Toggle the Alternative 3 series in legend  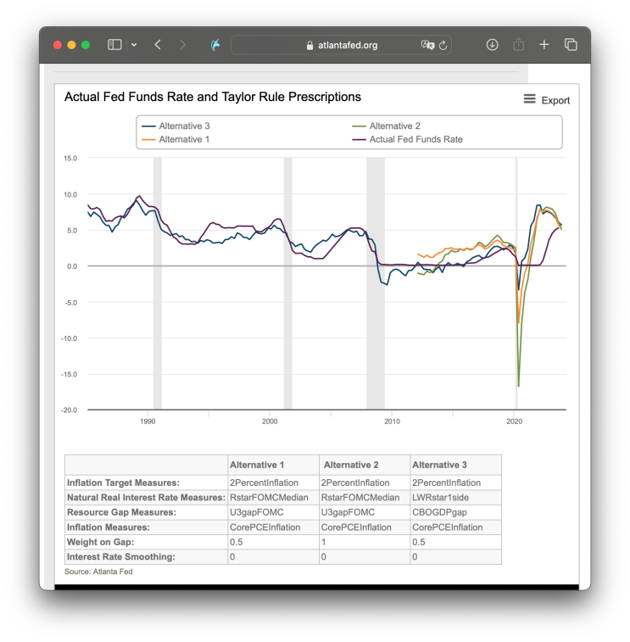click(x=184, y=126)
